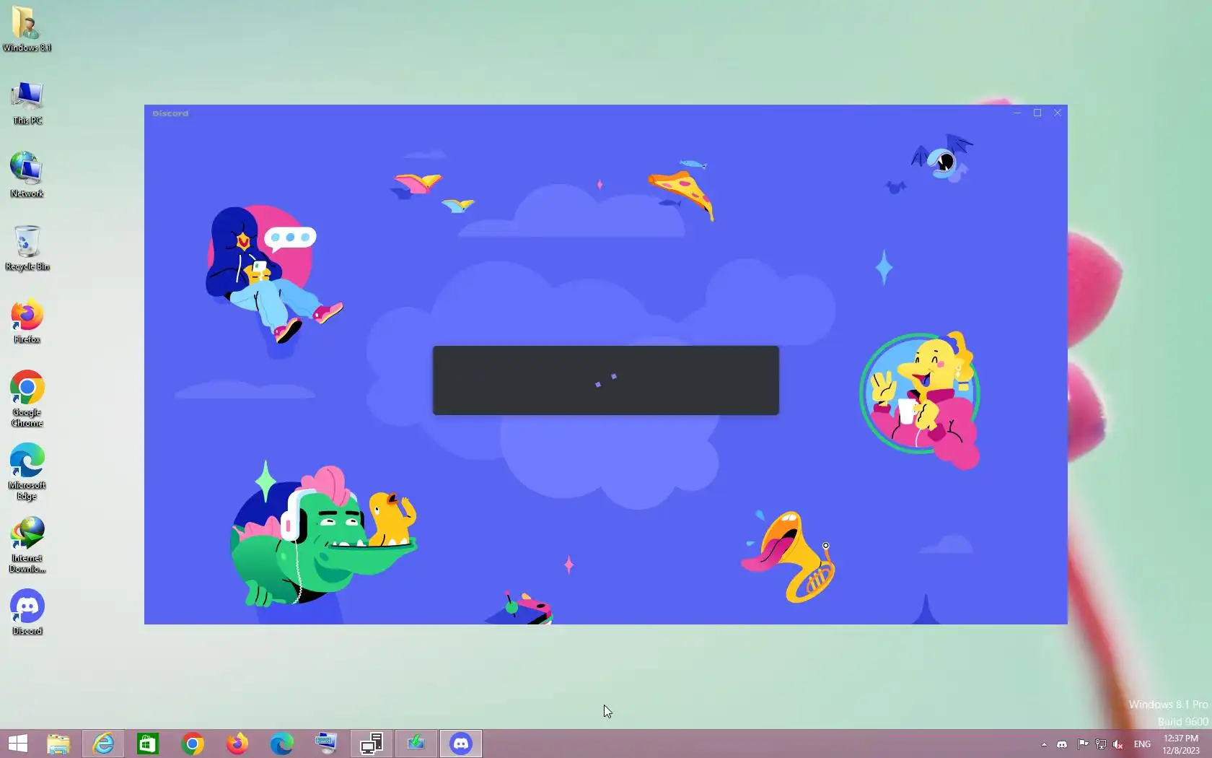1212x758 pixels.
Task: Open Internet Download Manager desktop shortcut
Action: 27,544
